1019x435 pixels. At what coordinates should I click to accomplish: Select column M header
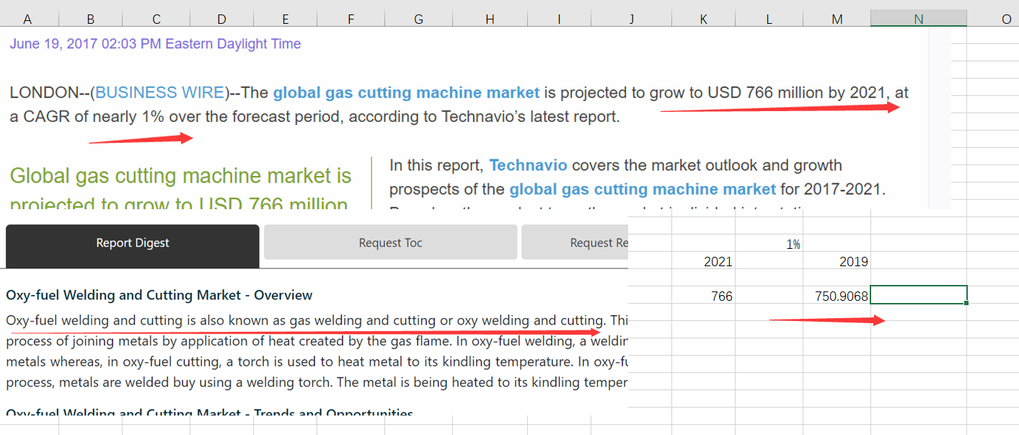(x=837, y=19)
